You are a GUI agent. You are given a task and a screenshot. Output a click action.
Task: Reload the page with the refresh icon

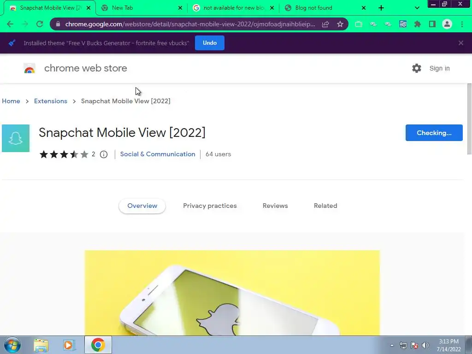40,24
